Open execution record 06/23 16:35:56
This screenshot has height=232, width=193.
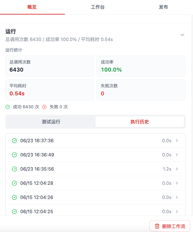tap(95, 169)
